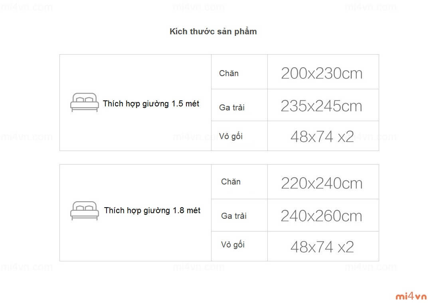
Task: Click 48x74 x2 in the second table
Action: 322,247
